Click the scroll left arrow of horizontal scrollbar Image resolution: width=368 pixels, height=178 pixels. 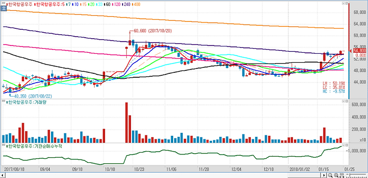click(3, 175)
